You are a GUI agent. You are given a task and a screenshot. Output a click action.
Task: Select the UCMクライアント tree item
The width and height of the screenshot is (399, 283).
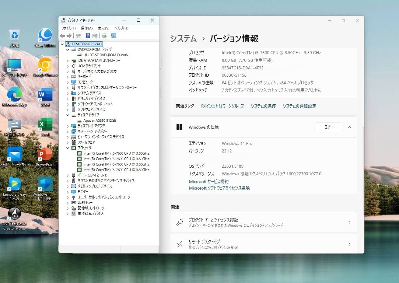(90, 66)
